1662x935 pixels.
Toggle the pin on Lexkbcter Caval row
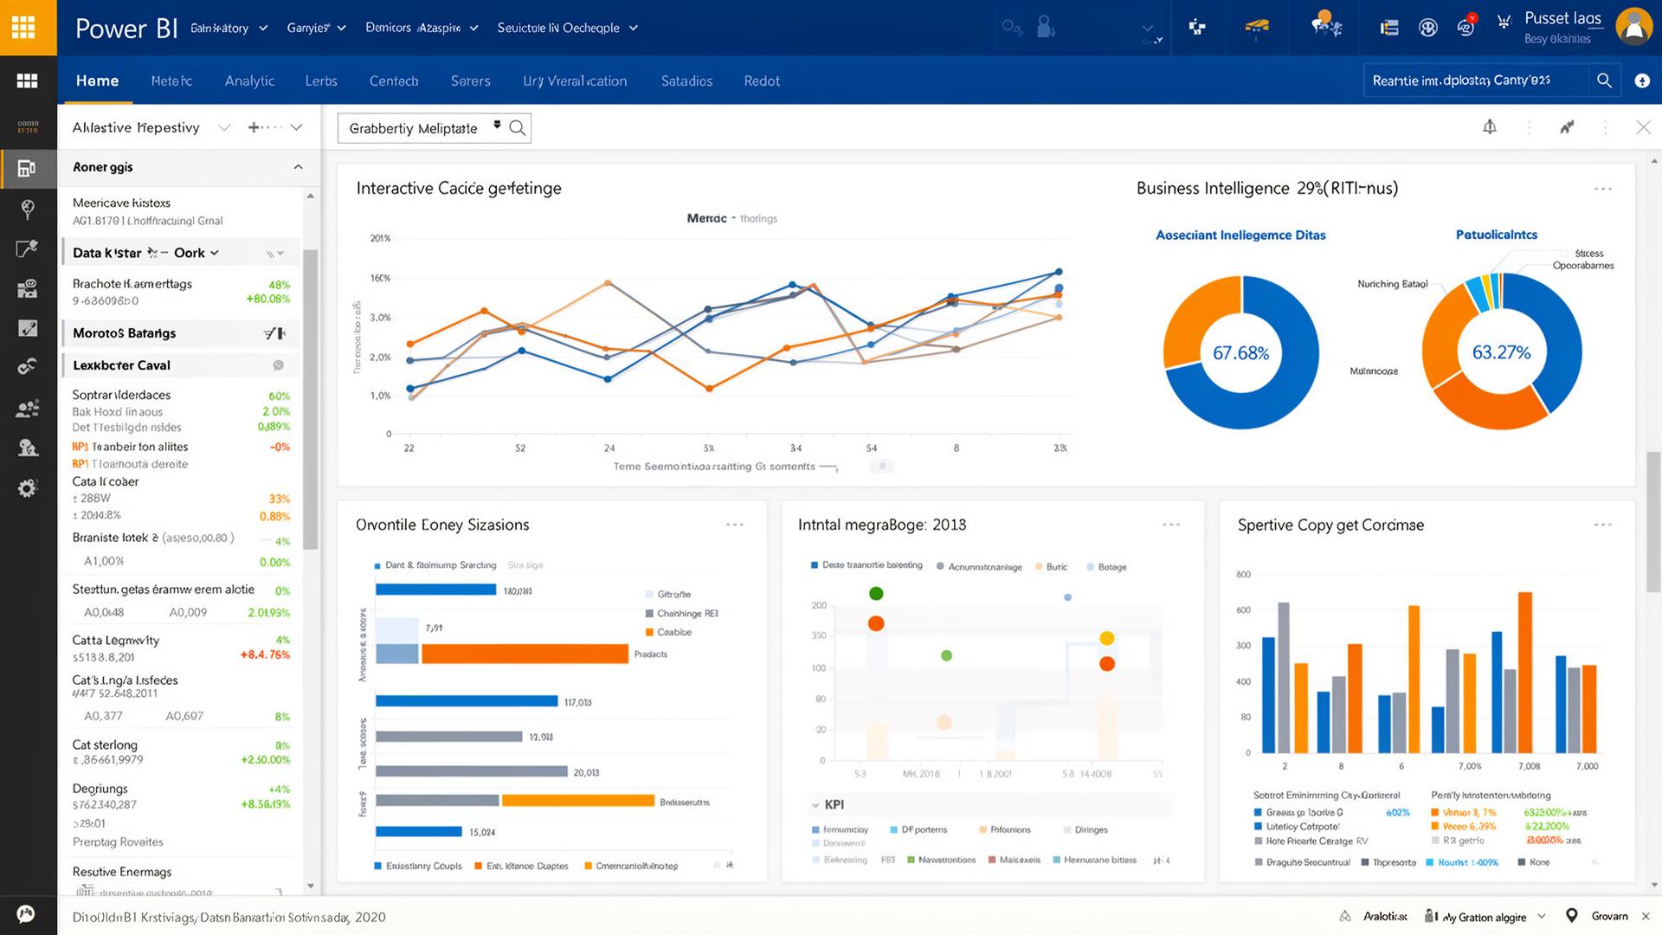[x=278, y=364]
